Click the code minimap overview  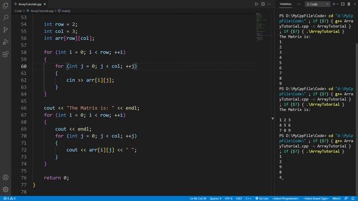[x=262, y=27]
